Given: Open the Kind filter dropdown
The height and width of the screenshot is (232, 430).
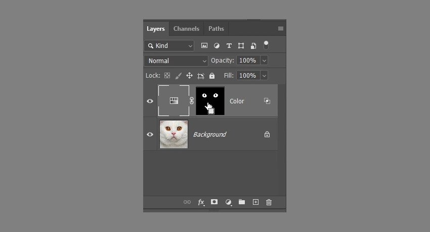Looking at the screenshot, I should [x=169, y=45].
